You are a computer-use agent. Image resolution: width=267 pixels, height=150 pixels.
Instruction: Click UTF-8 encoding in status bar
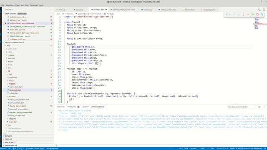pyautogui.click(x=202, y=148)
